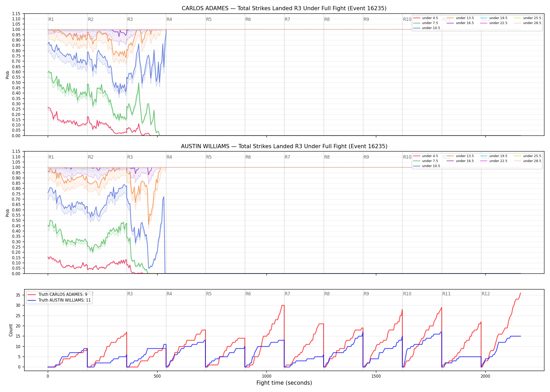Click the 'Count' y-axis label
Screen dimensions: 550x392
(x=11, y=330)
